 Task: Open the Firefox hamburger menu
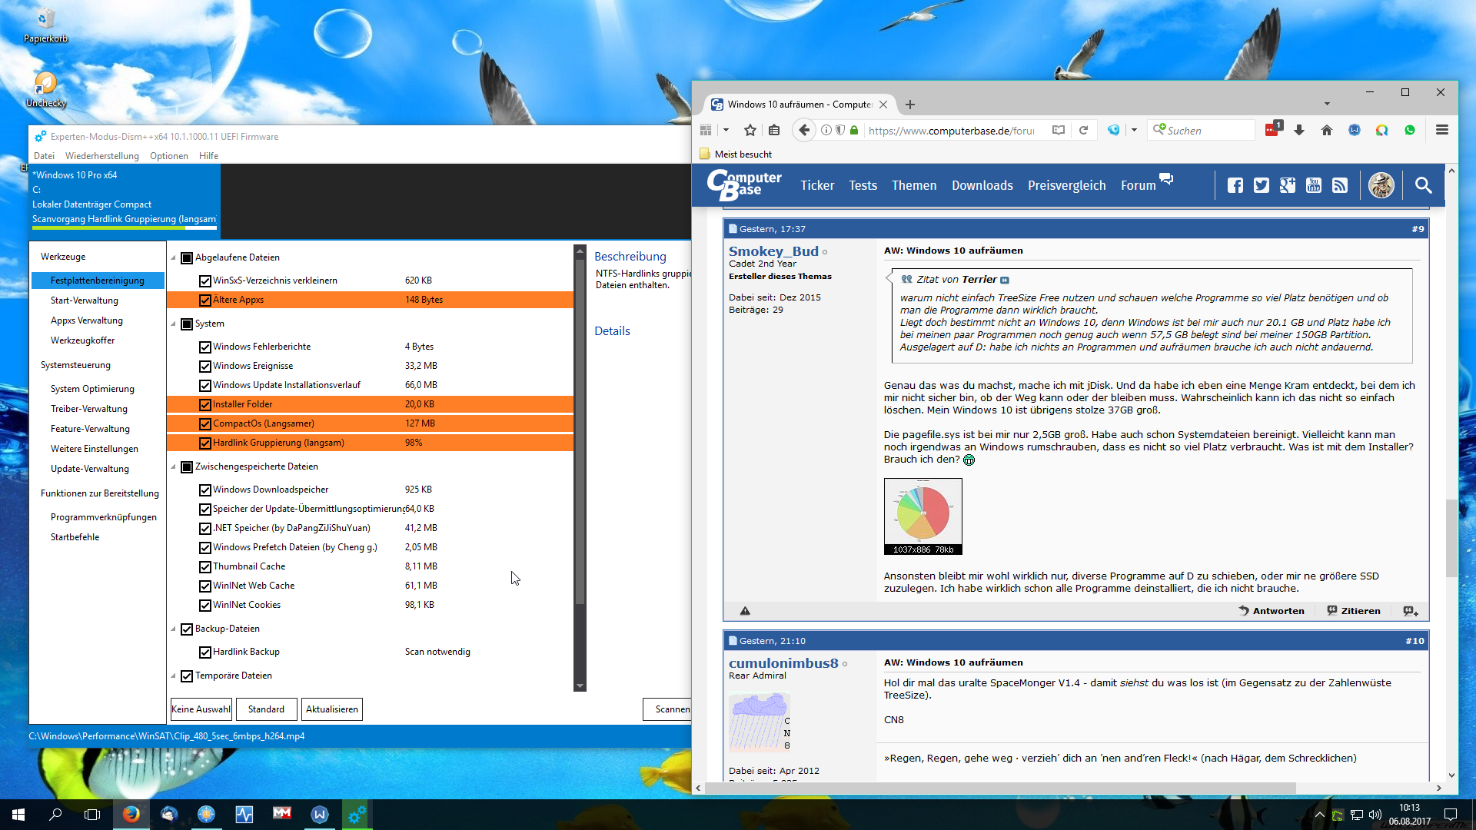1441,131
